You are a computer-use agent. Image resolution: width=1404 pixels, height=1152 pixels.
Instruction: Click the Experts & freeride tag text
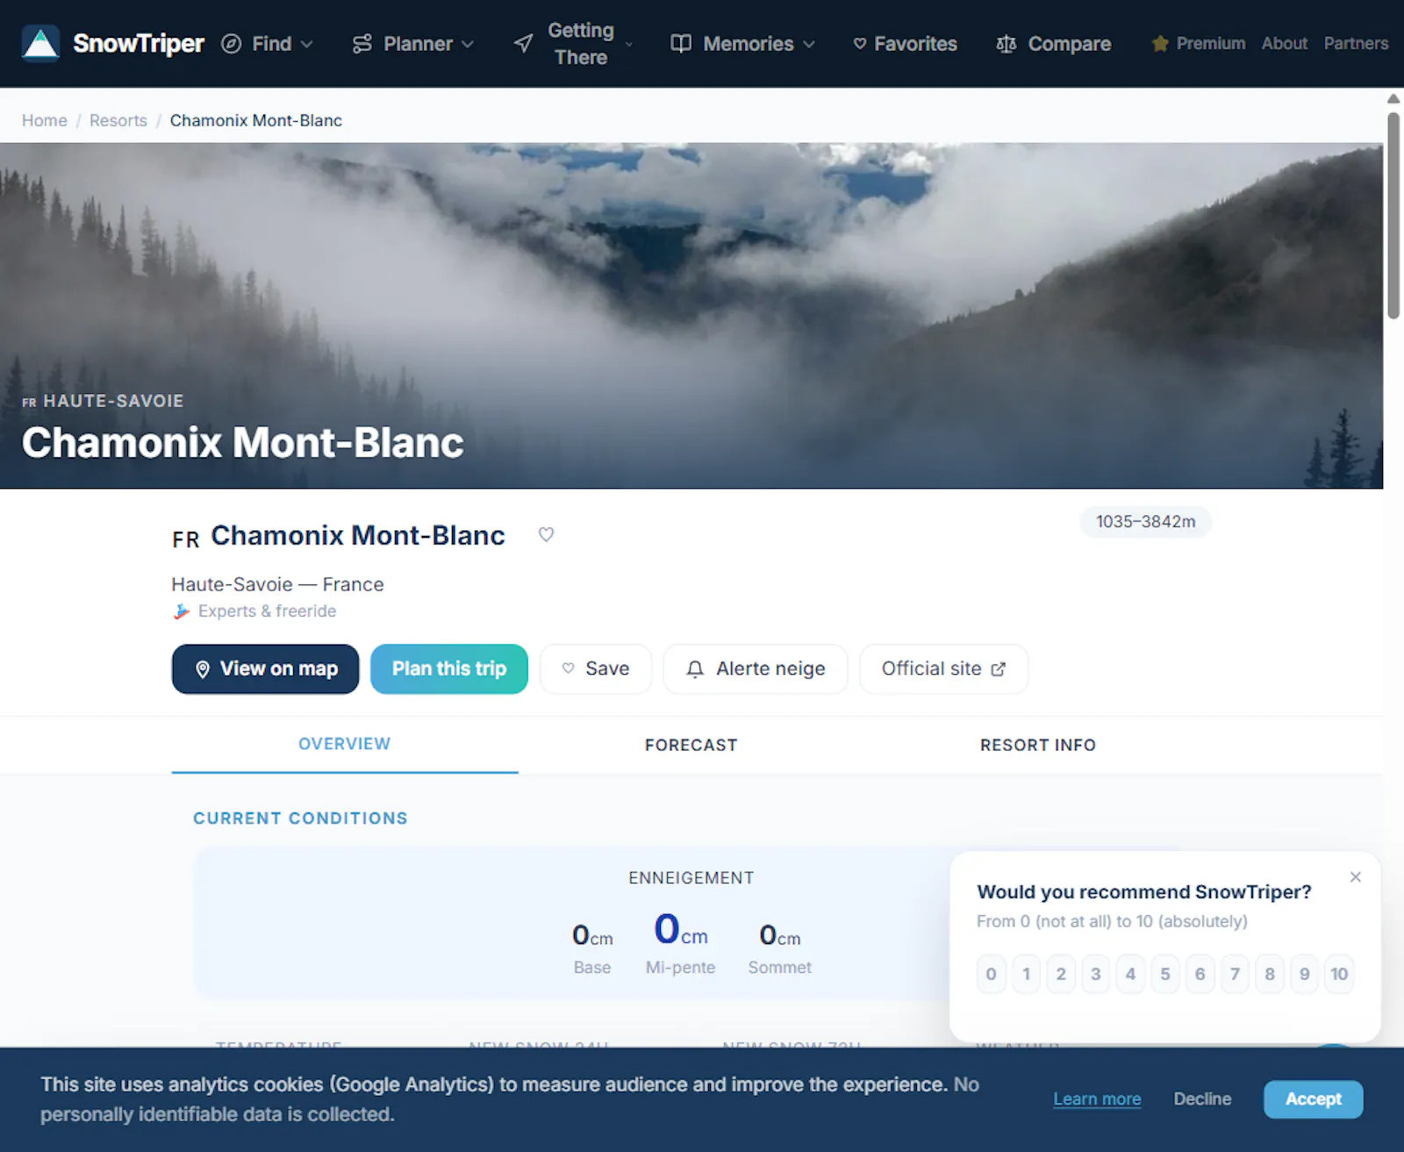267,612
